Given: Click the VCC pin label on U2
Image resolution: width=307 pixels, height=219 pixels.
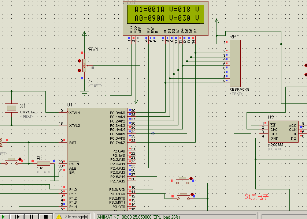Looking at the screenshot, I should click(292, 126).
